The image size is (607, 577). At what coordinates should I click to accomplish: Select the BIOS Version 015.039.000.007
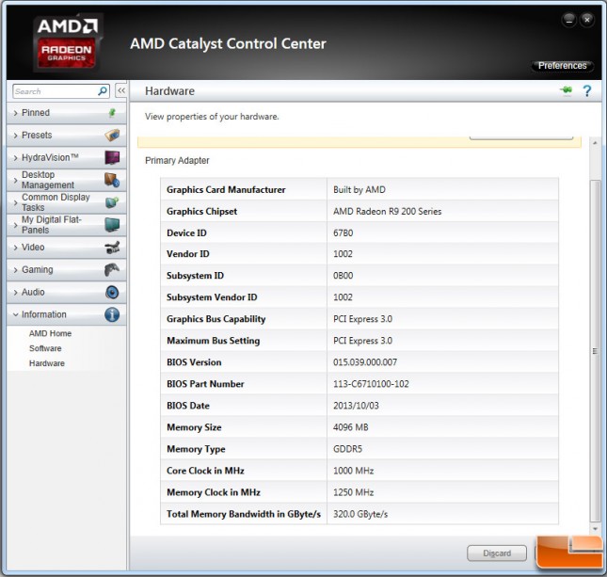[364, 362]
